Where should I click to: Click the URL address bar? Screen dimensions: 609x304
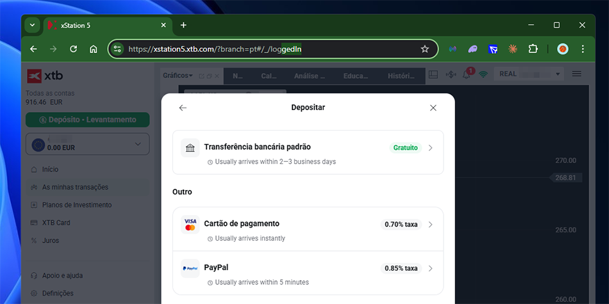point(272,49)
